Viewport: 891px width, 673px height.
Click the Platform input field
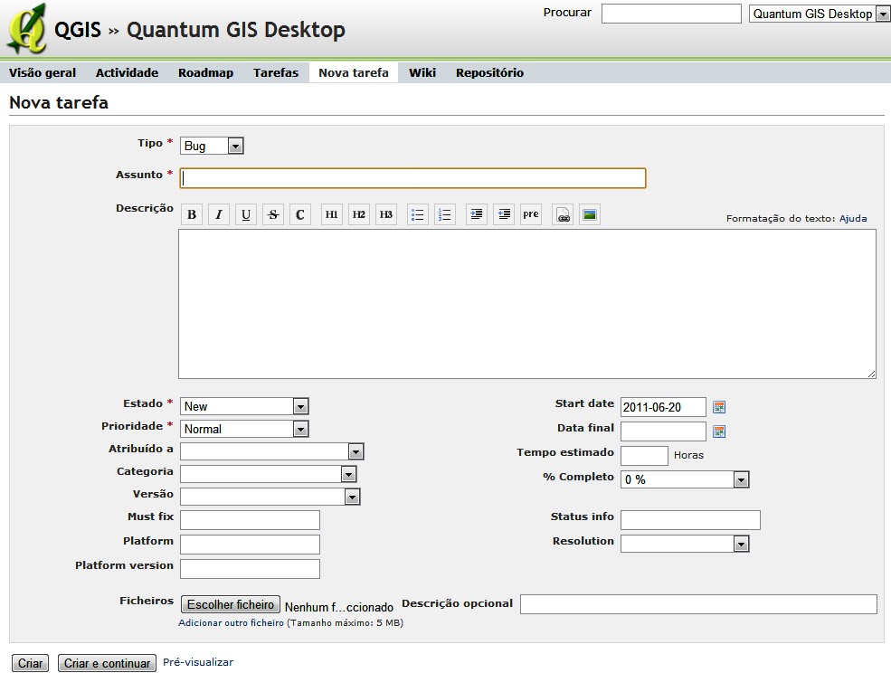[x=250, y=545]
